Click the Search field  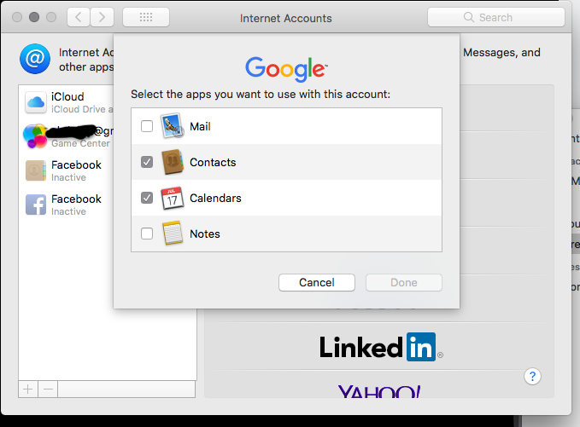pyautogui.click(x=496, y=17)
